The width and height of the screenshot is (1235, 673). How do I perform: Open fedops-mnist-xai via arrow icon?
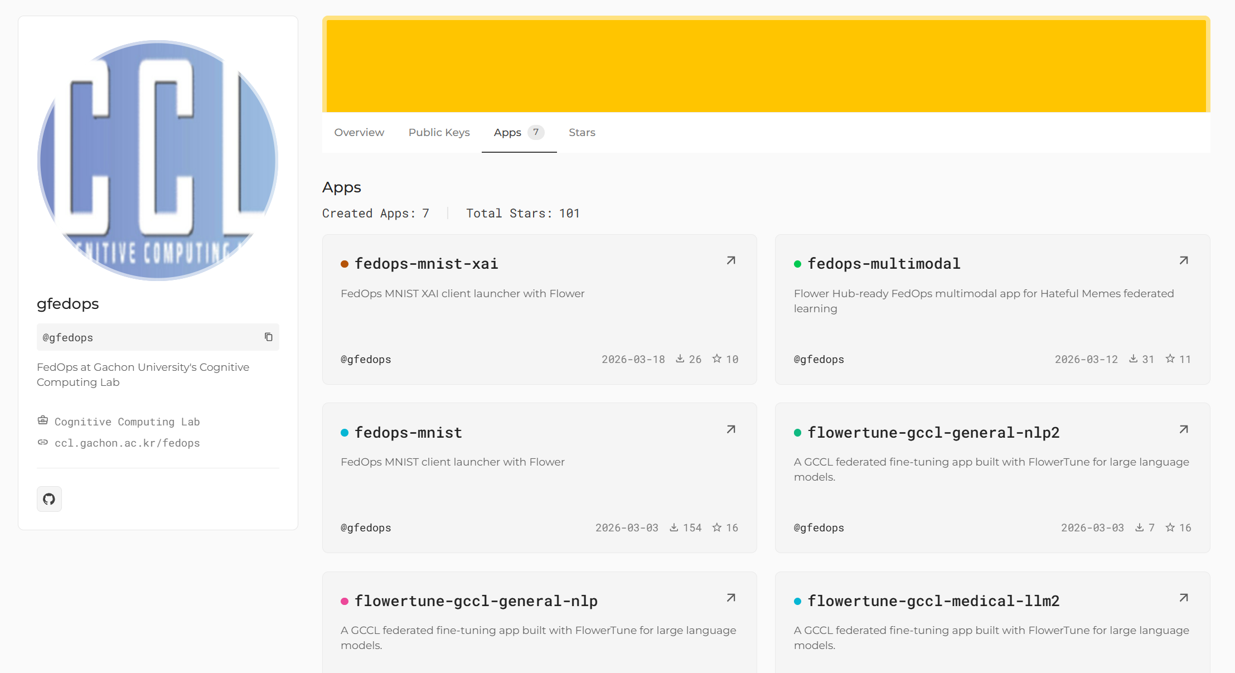pyautogui.click(x=731, y=260)
